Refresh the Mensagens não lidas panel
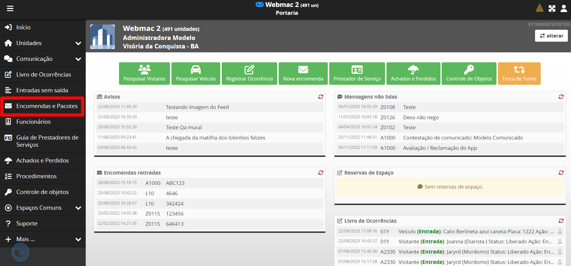571x266 pixels. (x=561, y=97)
